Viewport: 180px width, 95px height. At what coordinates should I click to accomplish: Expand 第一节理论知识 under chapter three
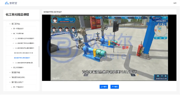click(12, 29)
